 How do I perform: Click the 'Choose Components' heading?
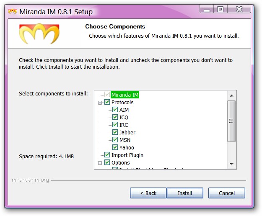115,26
